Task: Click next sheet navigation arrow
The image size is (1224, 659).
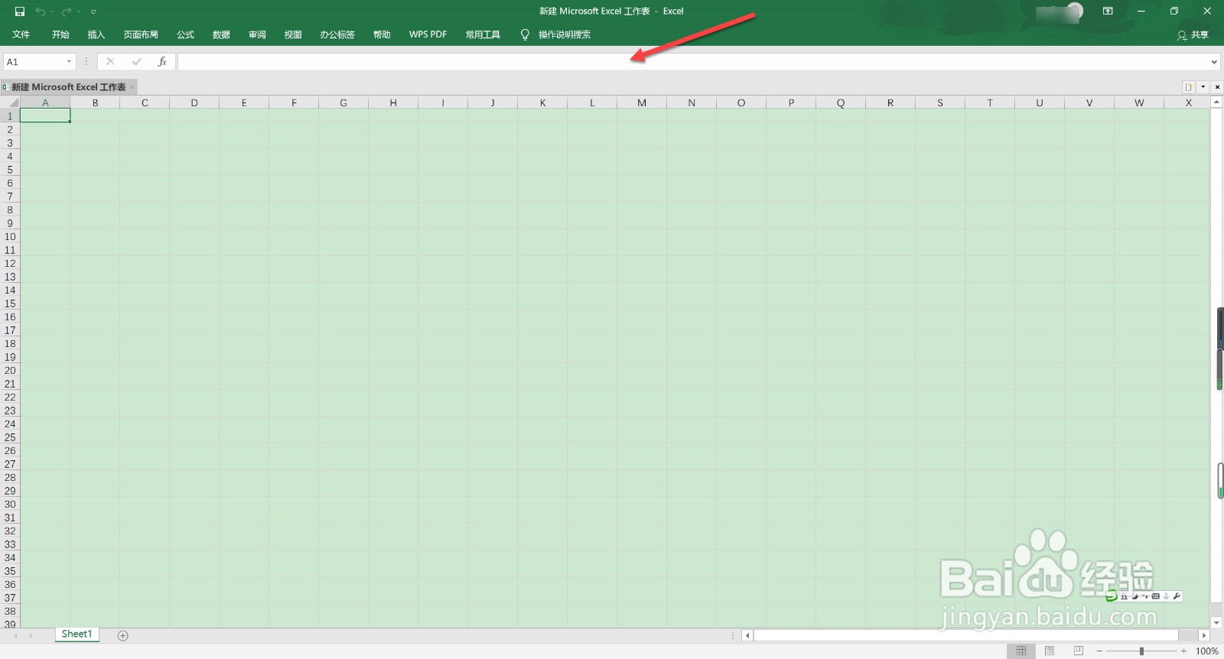Action: pos(31,635)
